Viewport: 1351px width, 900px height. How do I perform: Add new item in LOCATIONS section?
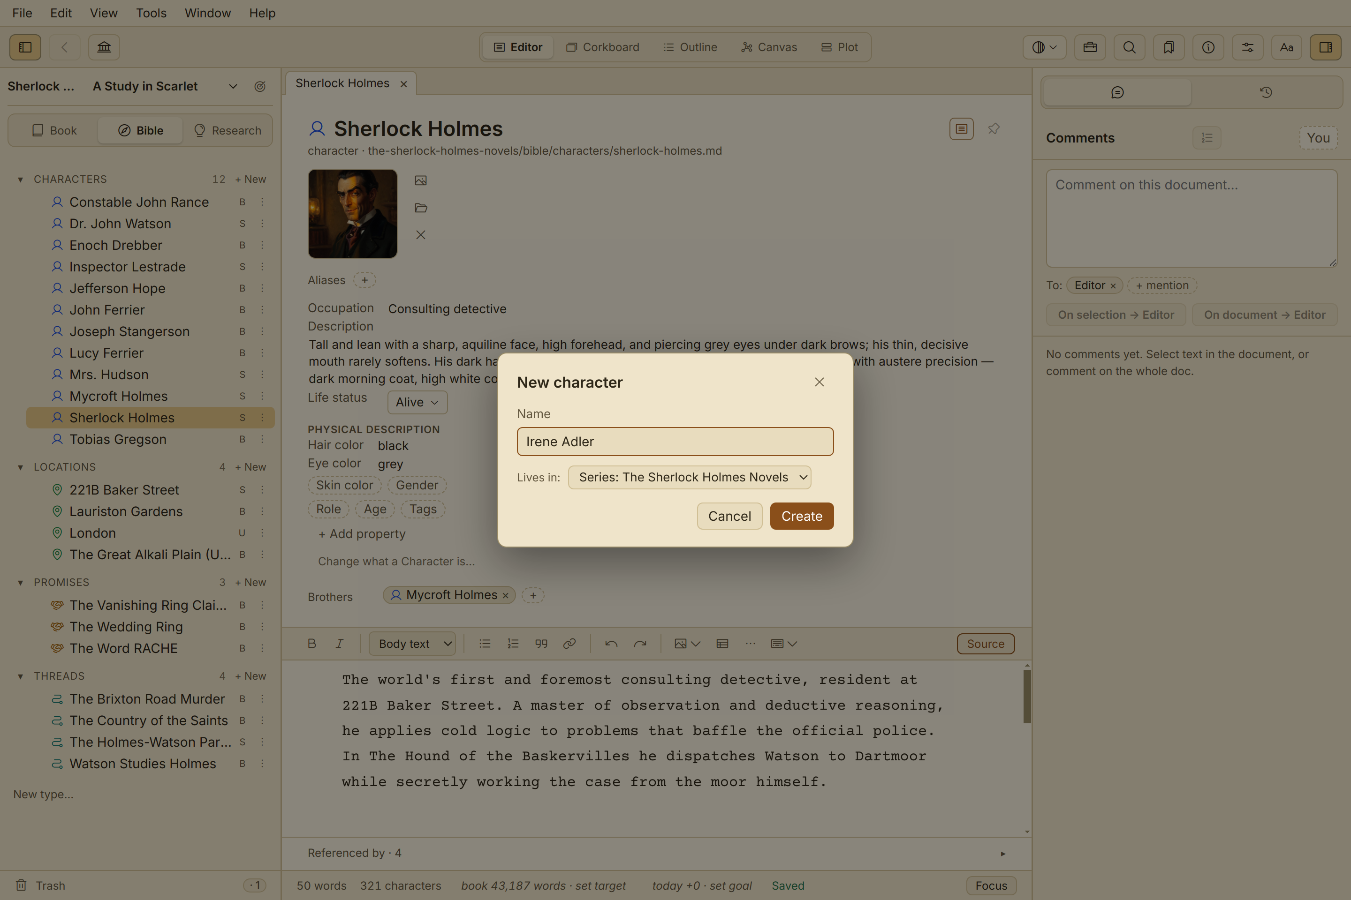250,467
